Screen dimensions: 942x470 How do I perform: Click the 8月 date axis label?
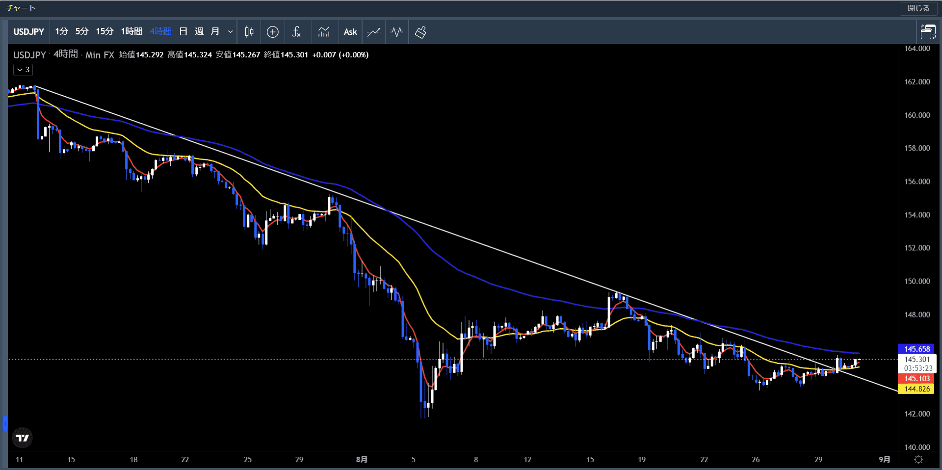coord(362,460)
